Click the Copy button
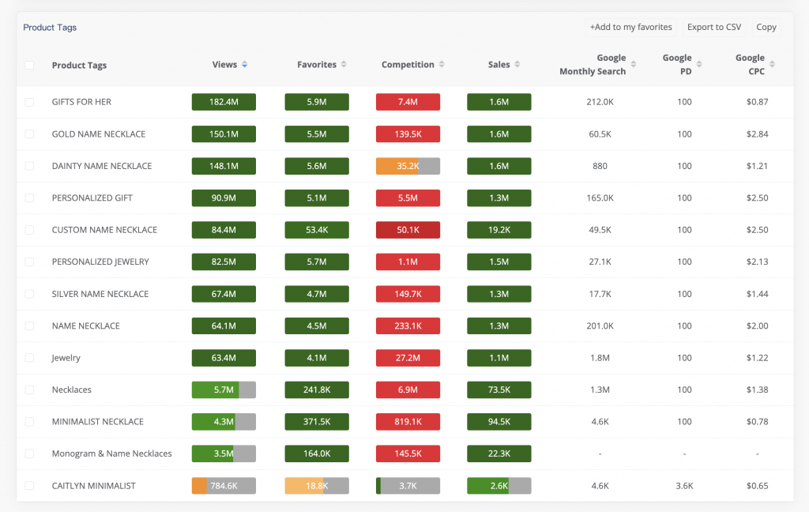 (766, 27)
